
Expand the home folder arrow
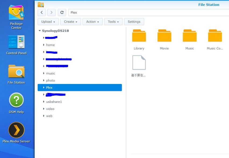[x=44, y=45]
